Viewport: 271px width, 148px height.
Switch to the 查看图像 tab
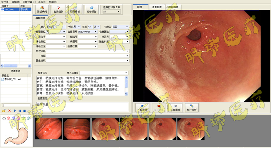157,7
